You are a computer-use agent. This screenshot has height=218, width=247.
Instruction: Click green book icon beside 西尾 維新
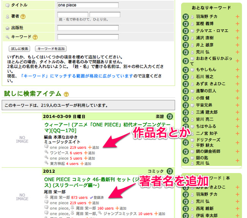point(185,208)
